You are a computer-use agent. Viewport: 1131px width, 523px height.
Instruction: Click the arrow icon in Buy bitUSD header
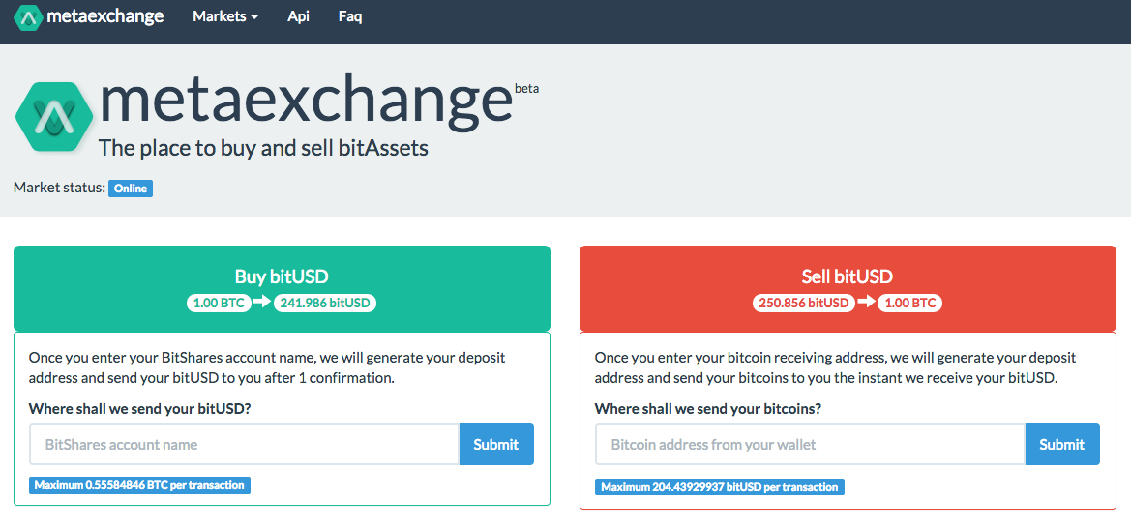262,303
